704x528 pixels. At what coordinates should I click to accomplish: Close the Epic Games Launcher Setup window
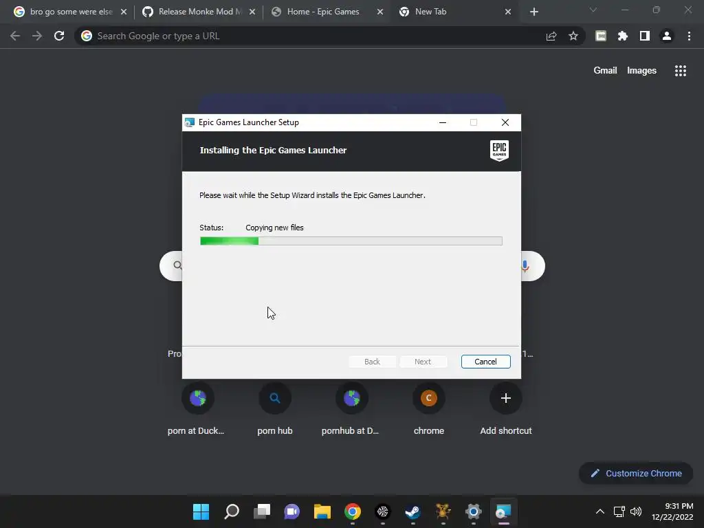pyautogui.click(x=505, y=122)
